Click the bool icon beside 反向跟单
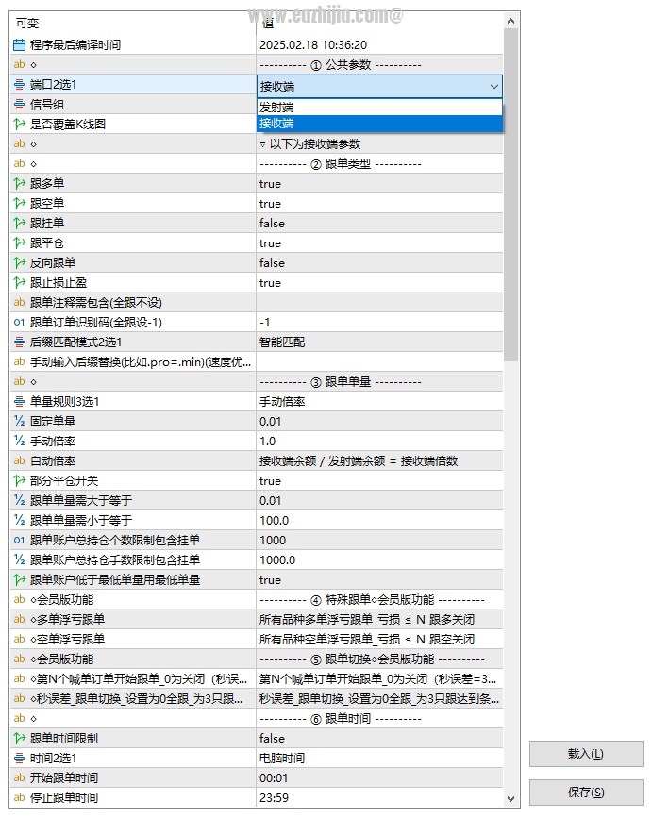652x818 pixels. pyautogui.click(x=19, y=263)
